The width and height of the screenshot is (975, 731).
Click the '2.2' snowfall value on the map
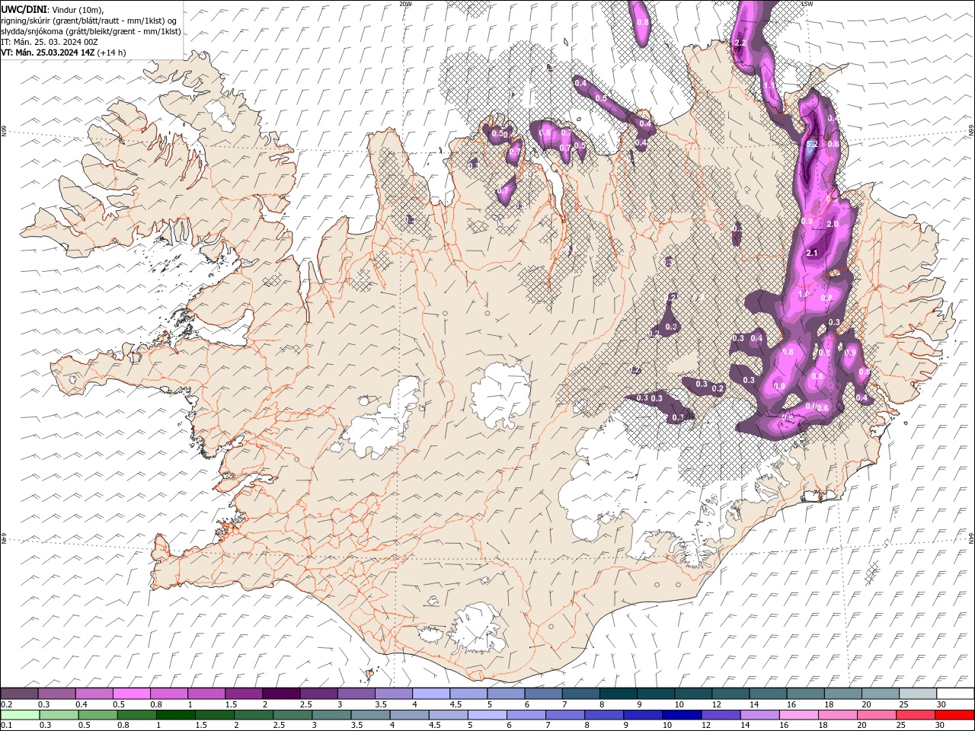tap(740, 43)
